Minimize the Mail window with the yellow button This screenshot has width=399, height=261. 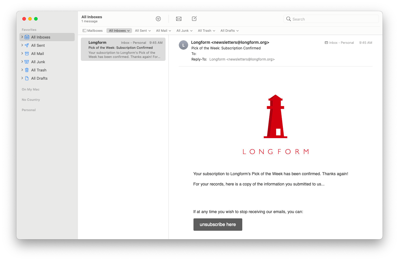tap(30, 19)
